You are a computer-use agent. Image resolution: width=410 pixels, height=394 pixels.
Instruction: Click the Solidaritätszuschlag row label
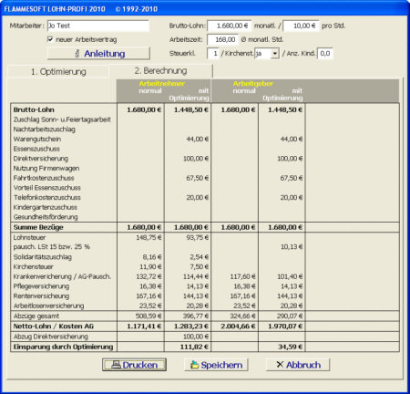tap(43, 257)
